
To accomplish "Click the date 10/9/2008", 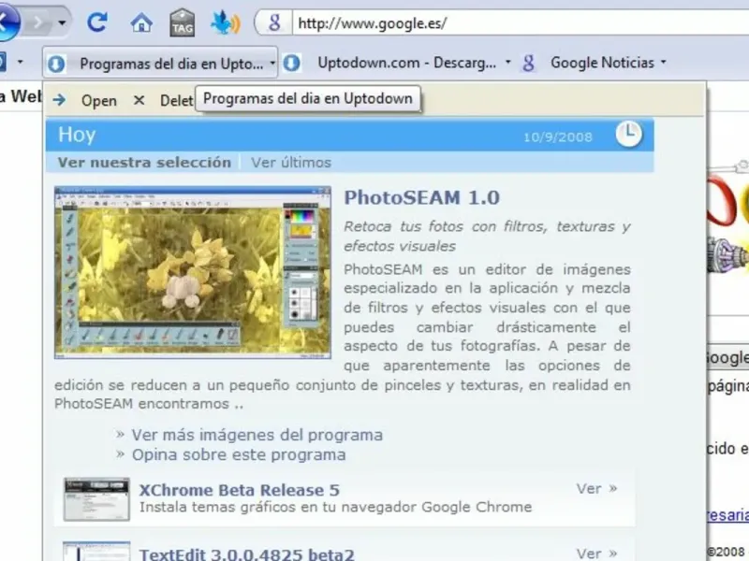I will (558, 137).
